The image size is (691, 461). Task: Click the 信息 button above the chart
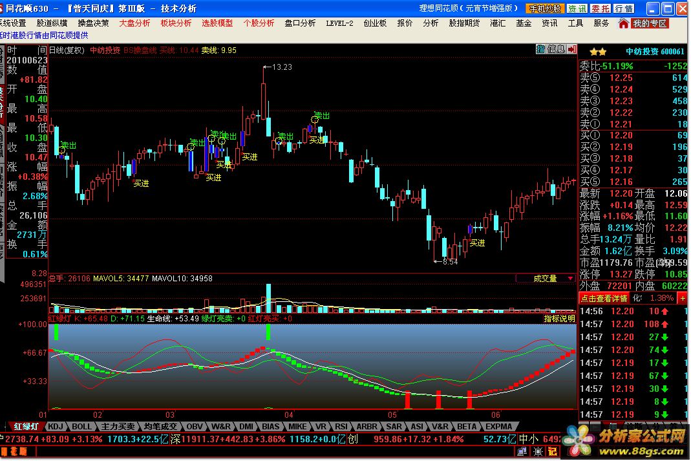[x=556, y=49]
